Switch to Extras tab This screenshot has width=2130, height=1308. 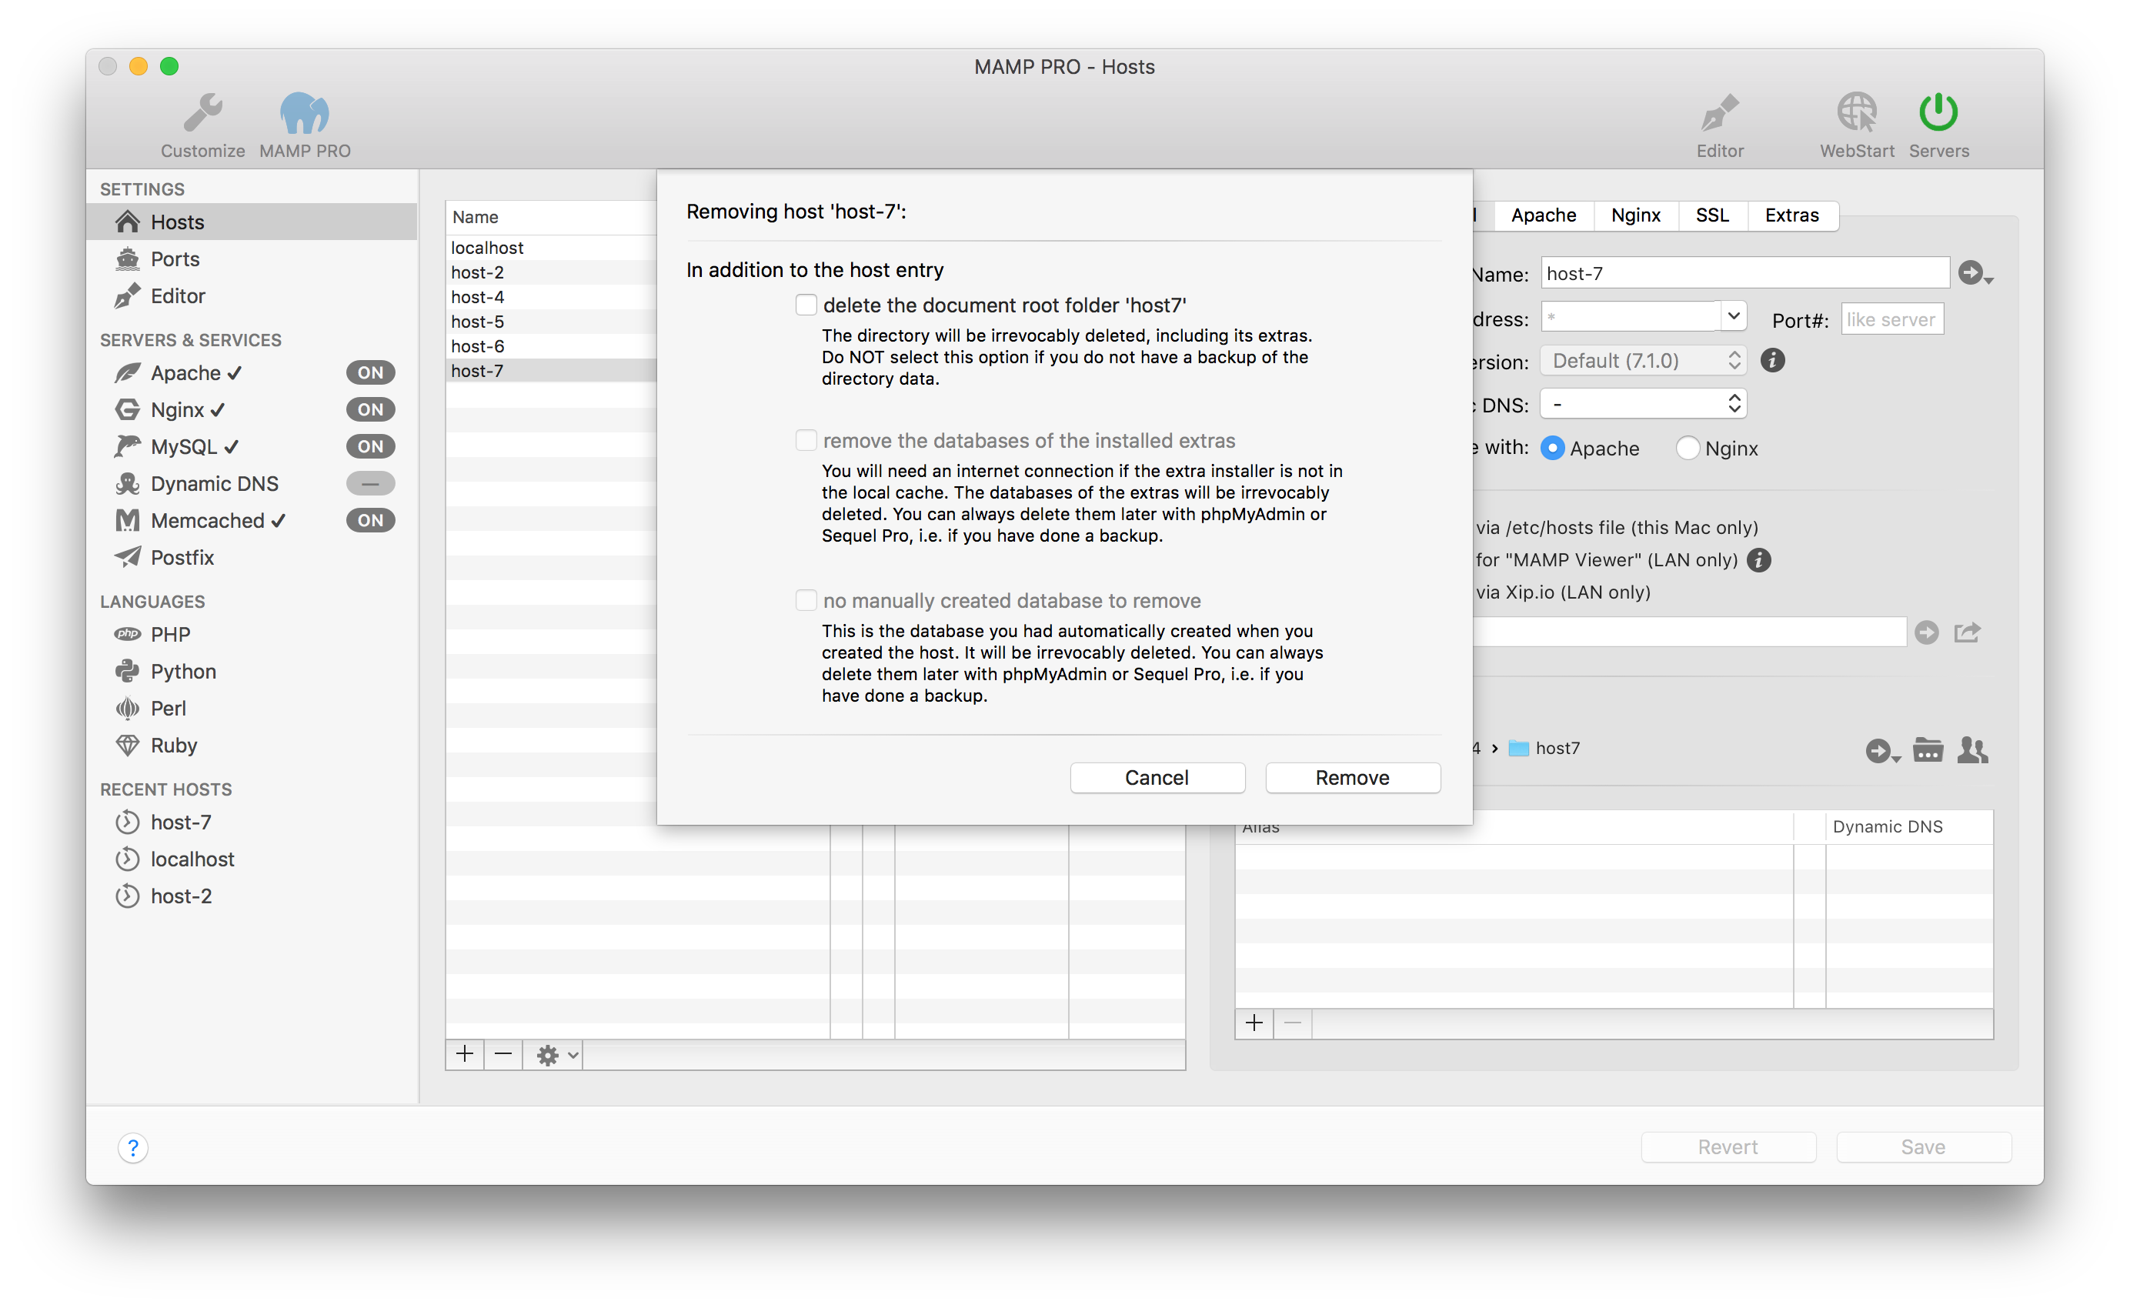click(x=1791, y=215)
